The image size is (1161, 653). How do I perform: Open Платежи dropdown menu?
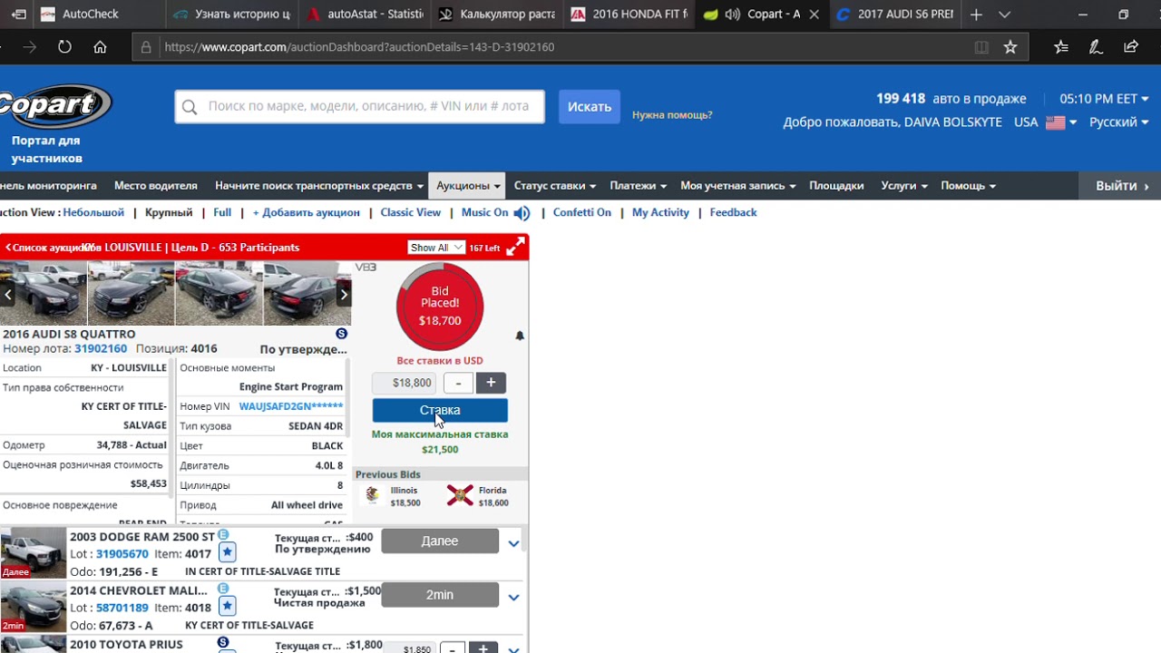click(638, 186)
